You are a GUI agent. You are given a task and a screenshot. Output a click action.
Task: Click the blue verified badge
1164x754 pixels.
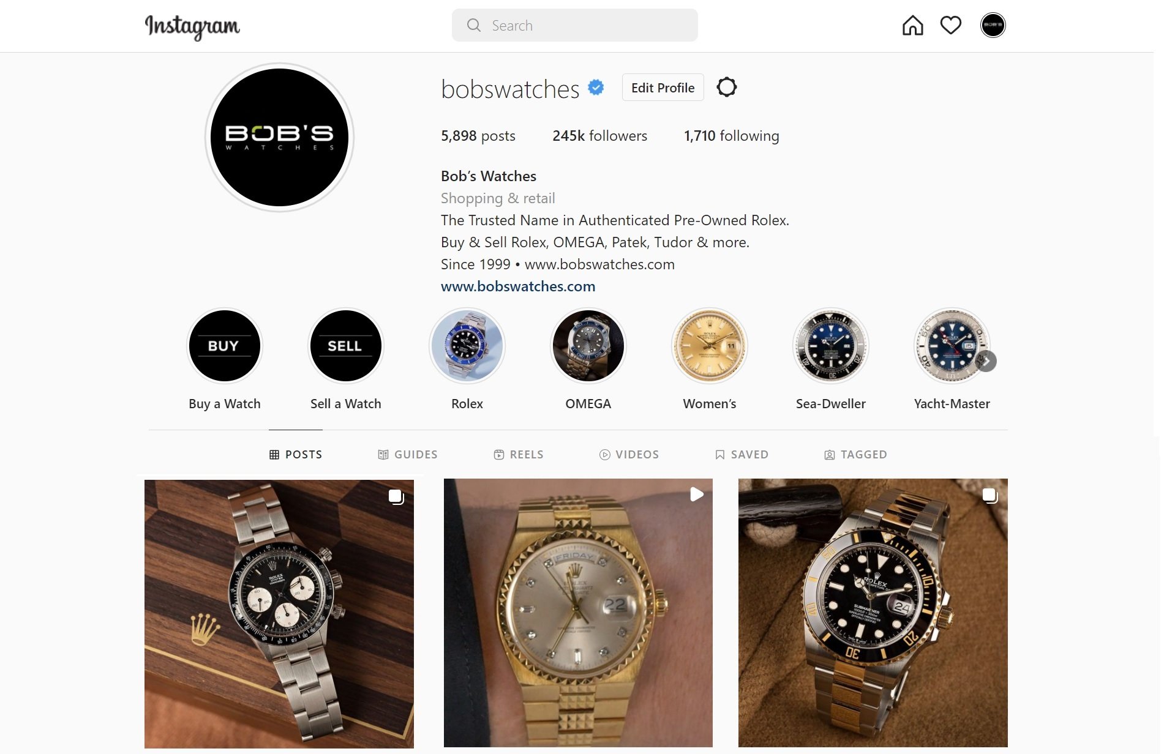[x=596, y=88]
